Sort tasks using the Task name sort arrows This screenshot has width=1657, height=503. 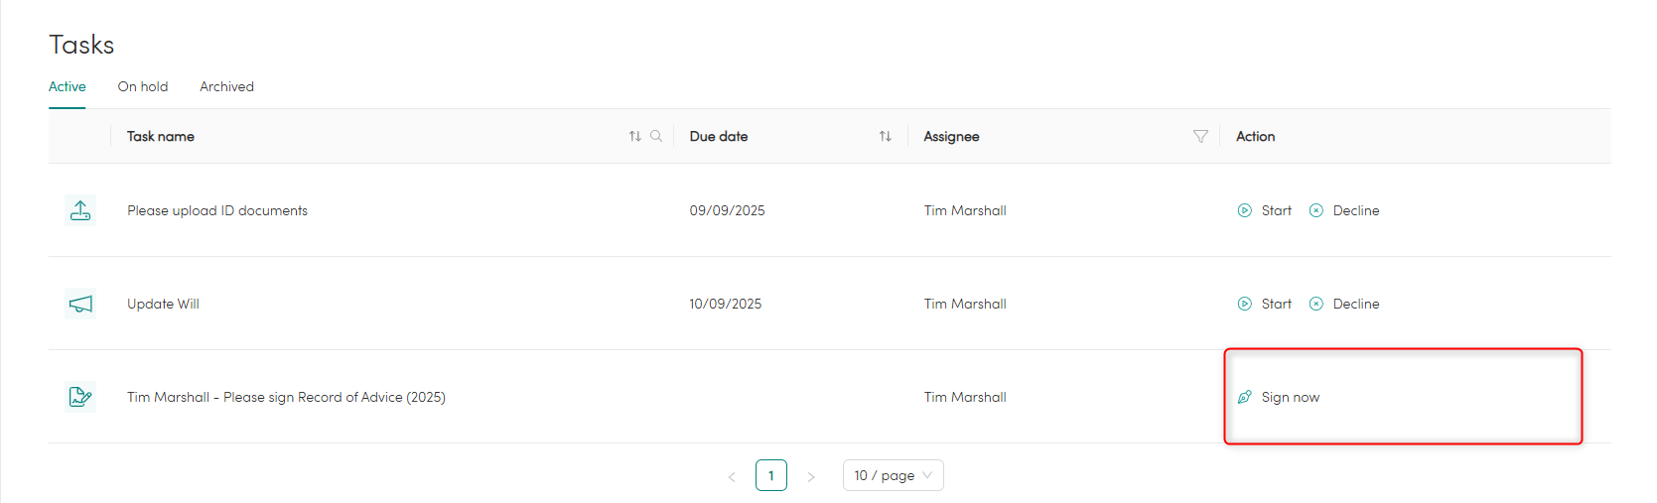pyautogui.click(x=635, y=136)
